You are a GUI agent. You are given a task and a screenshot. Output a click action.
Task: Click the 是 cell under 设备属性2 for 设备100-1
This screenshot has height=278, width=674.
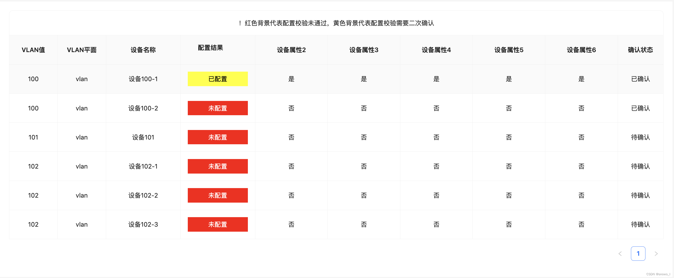291,79
